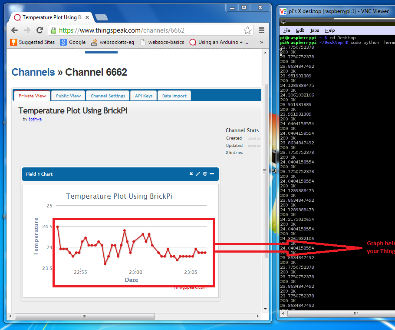Screen dimensions: 395x330
Task: Collapse Field 1 Chart using the minus icon
Action: click(x=212, y=173)
